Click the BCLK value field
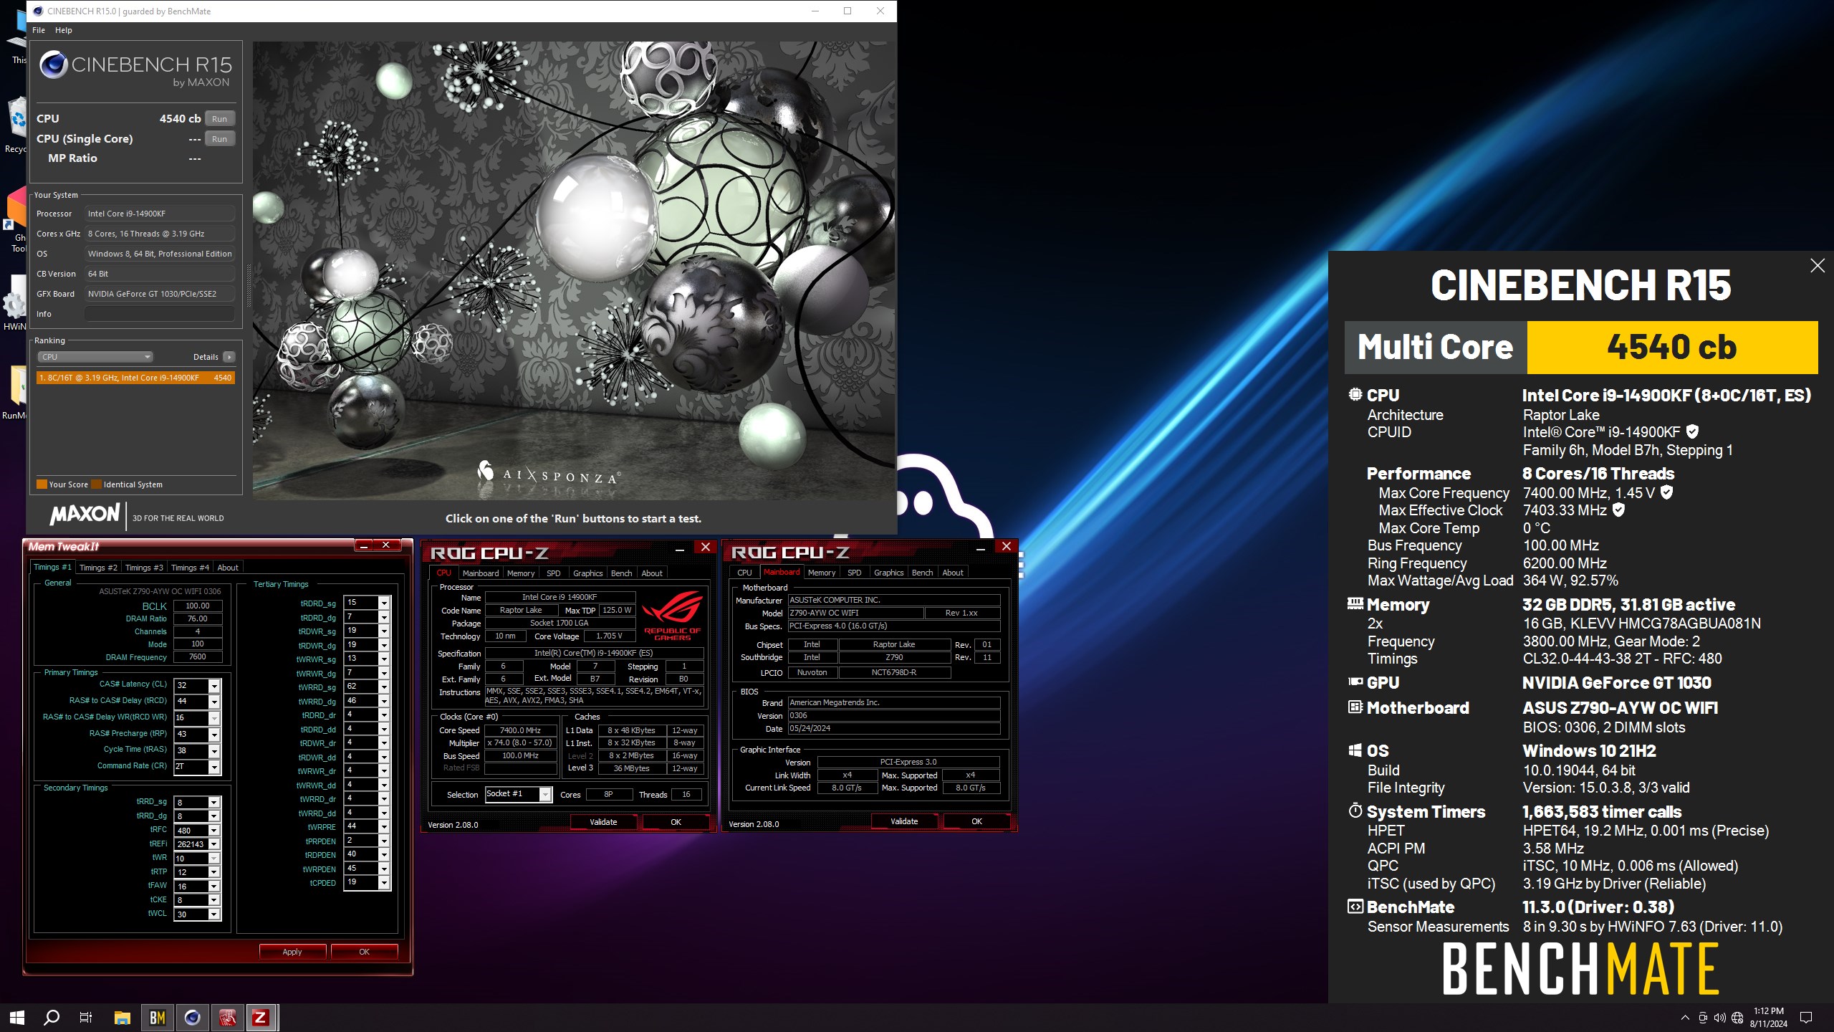The image size is (1834, 1032). [x=198, y=606]
